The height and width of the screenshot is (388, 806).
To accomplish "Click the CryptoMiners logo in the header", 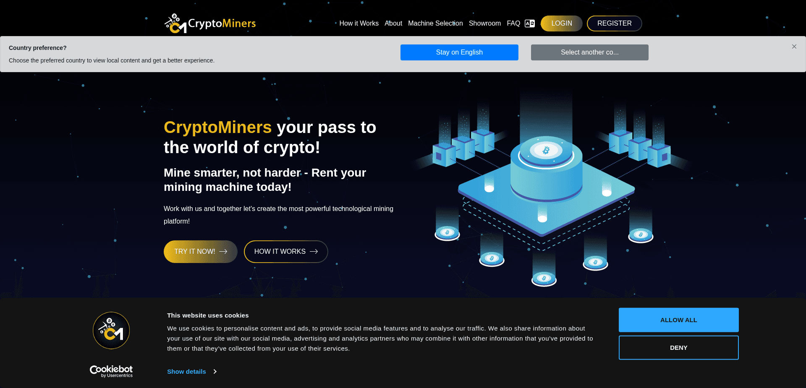I will click(210, 23).
